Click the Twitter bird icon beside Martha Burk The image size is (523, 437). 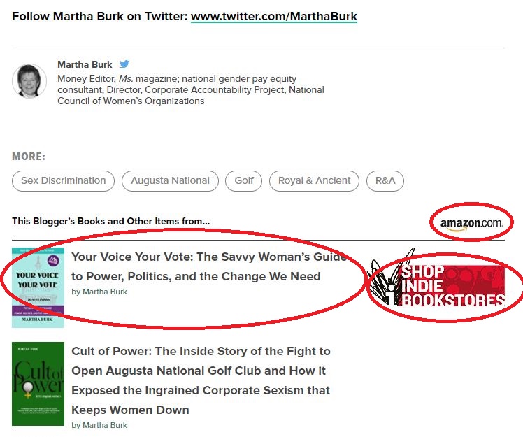tap(124, 64)
